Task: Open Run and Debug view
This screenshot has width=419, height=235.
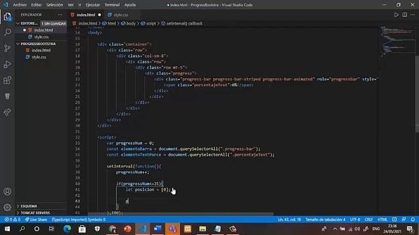Action: (7, 64)
